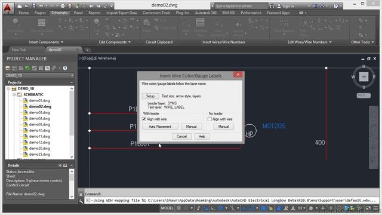382x215 pixels.
Task: Save drawing with the floppy disk icon
Action: click(34, 6)
